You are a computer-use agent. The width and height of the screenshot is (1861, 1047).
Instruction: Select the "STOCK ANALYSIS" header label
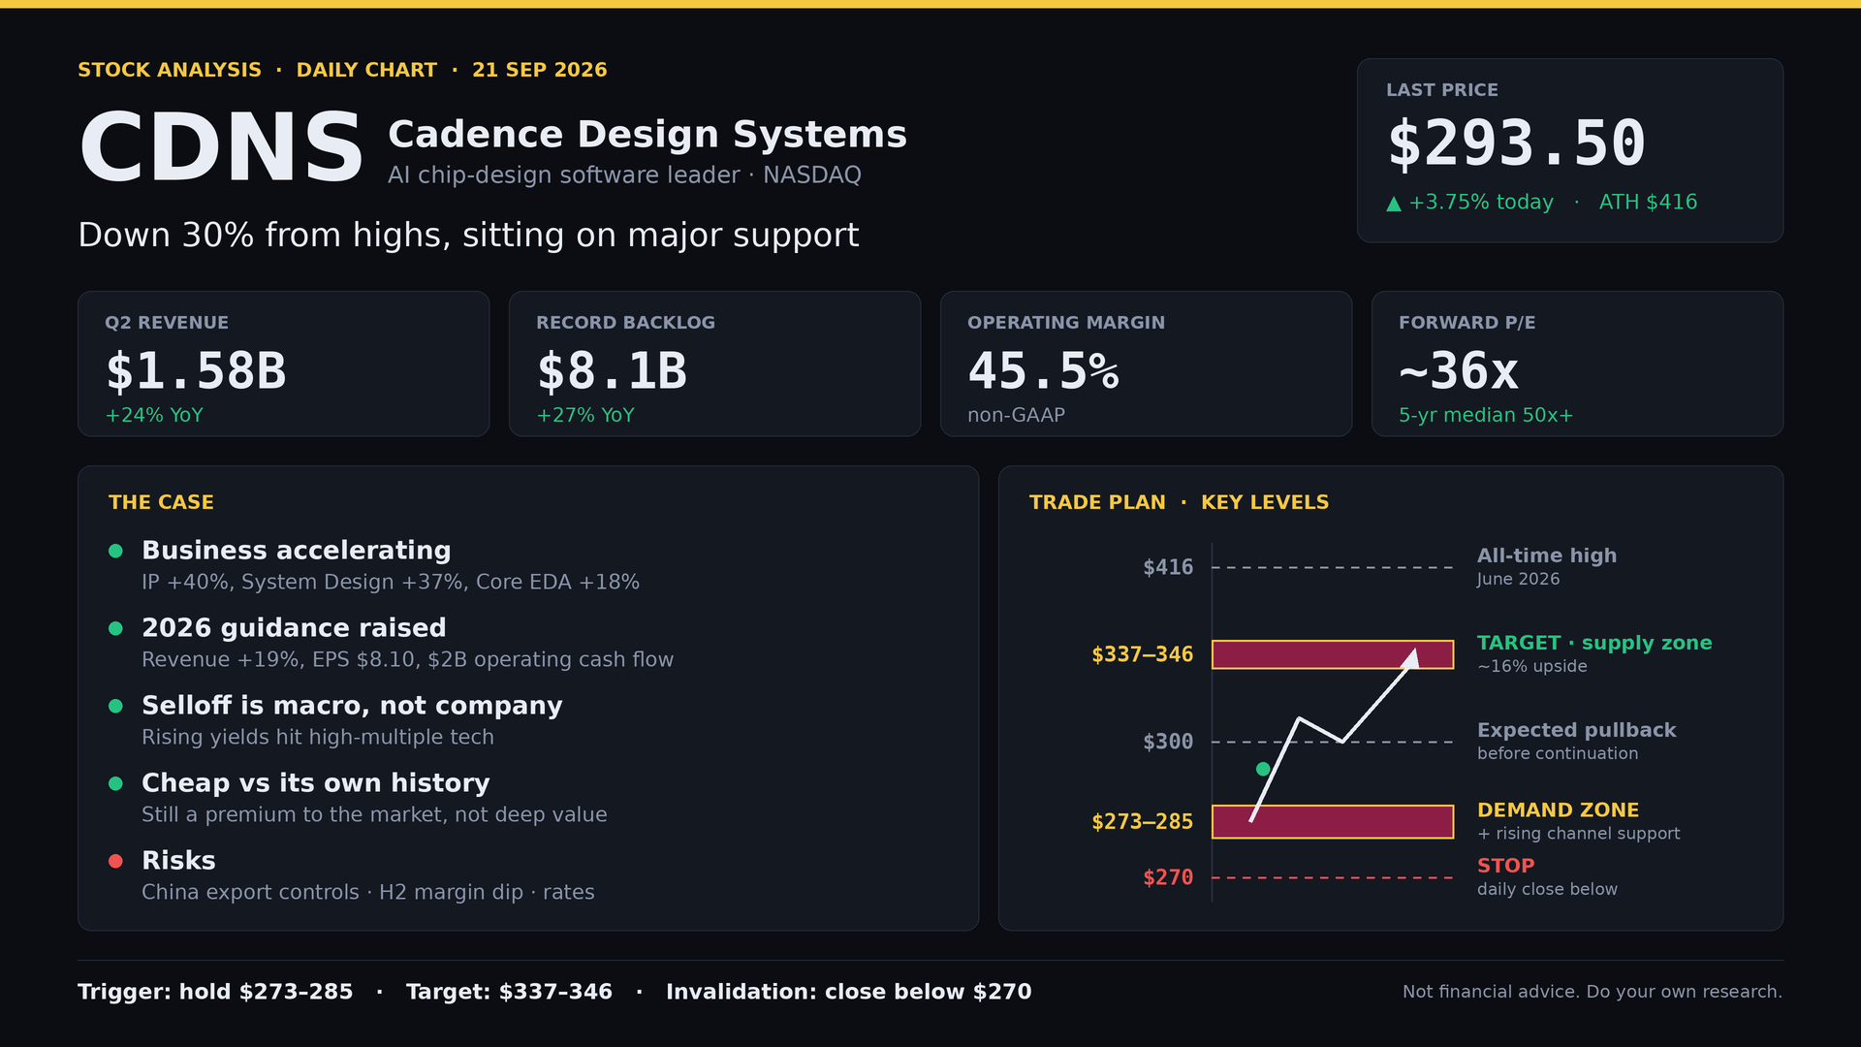point(170,70)
